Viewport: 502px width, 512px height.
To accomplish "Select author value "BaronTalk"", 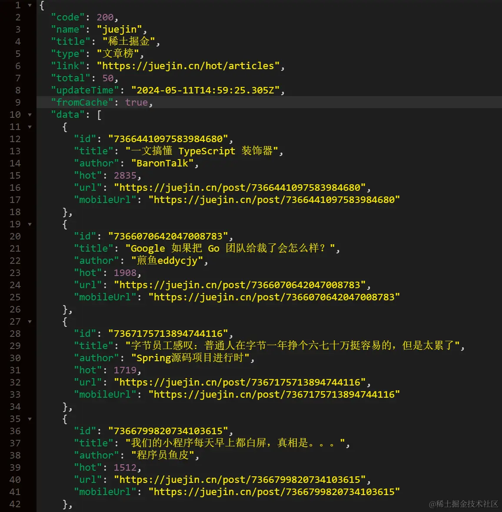I will (163, 163).
